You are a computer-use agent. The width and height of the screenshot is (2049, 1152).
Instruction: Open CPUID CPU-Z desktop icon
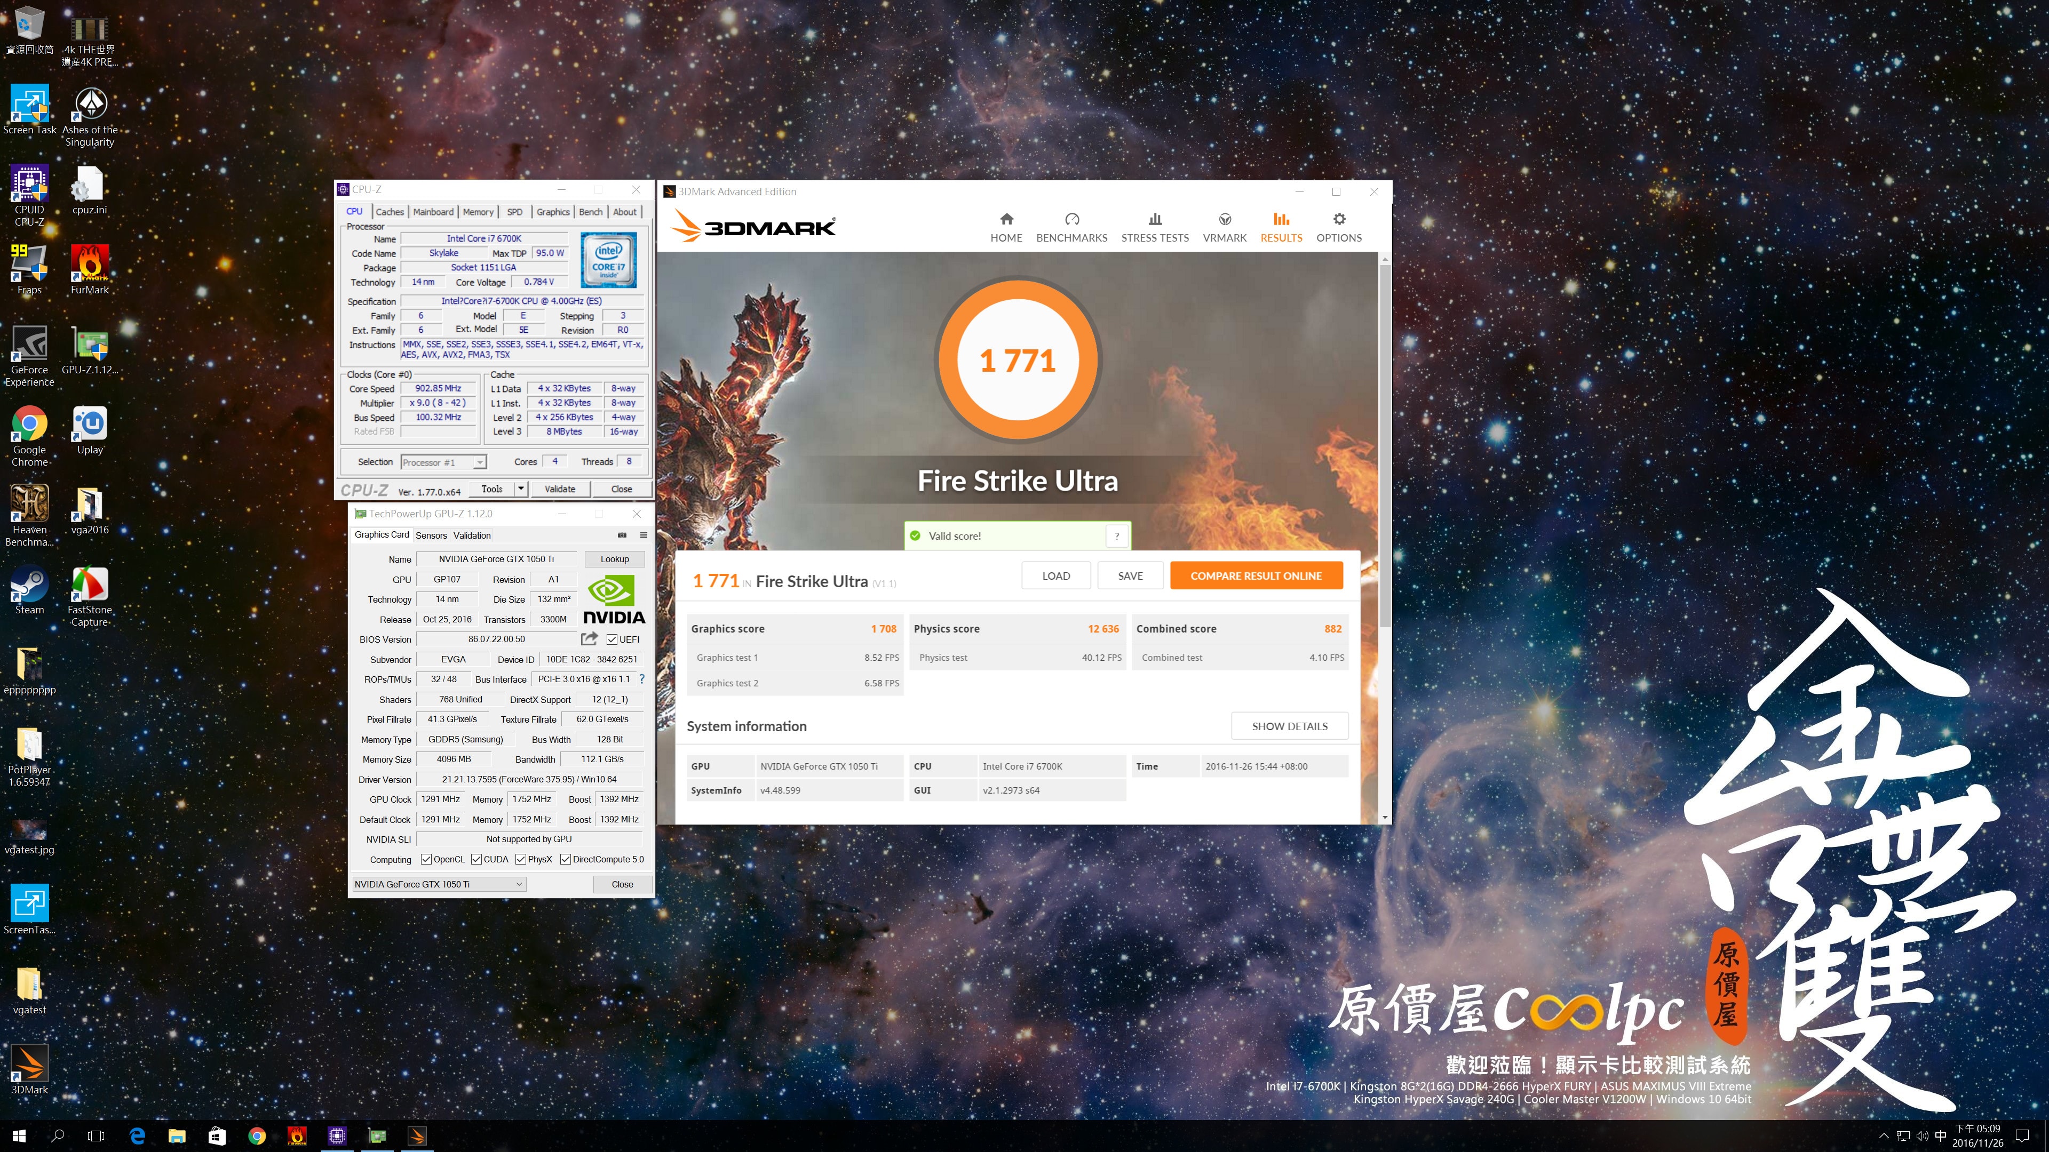point(29,196)
